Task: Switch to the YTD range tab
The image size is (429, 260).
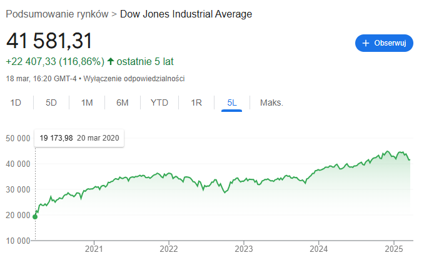Action: (x=159, y=102)
